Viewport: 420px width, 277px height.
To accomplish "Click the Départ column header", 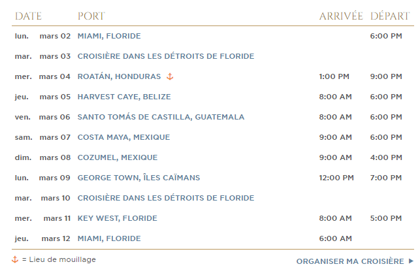I will (x=390, y=16).
